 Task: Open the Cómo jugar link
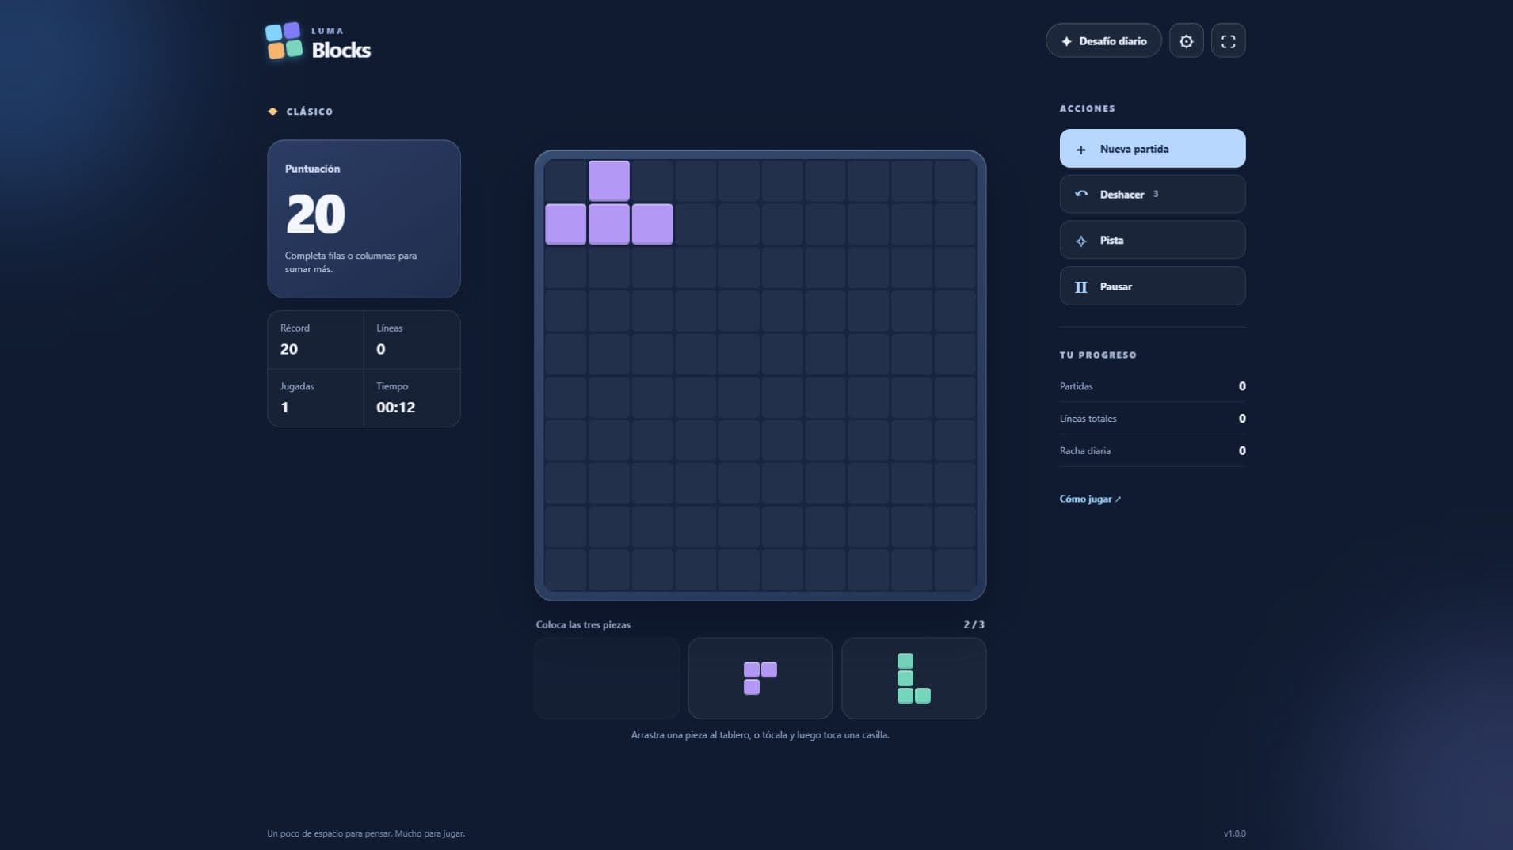[x=1090, y=499]
